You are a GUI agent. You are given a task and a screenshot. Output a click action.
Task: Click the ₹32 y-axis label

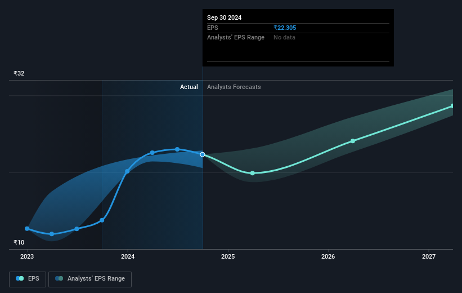(x=19, y=73)
